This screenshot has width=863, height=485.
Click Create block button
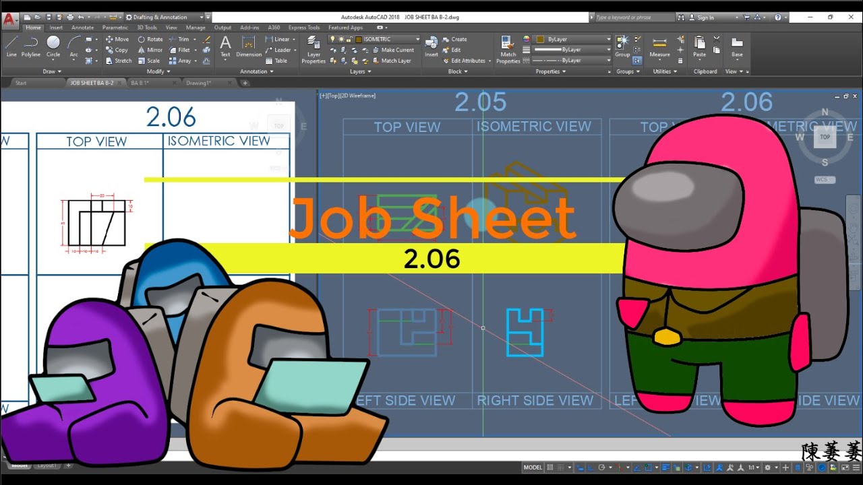454,39
